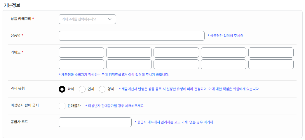Click the 상품명 text input field
Viewport: 305px width, 140px height.
(132, 36)
